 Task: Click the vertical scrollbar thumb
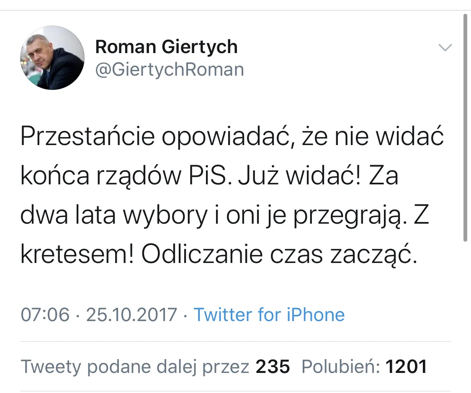[x=465, y=128]
